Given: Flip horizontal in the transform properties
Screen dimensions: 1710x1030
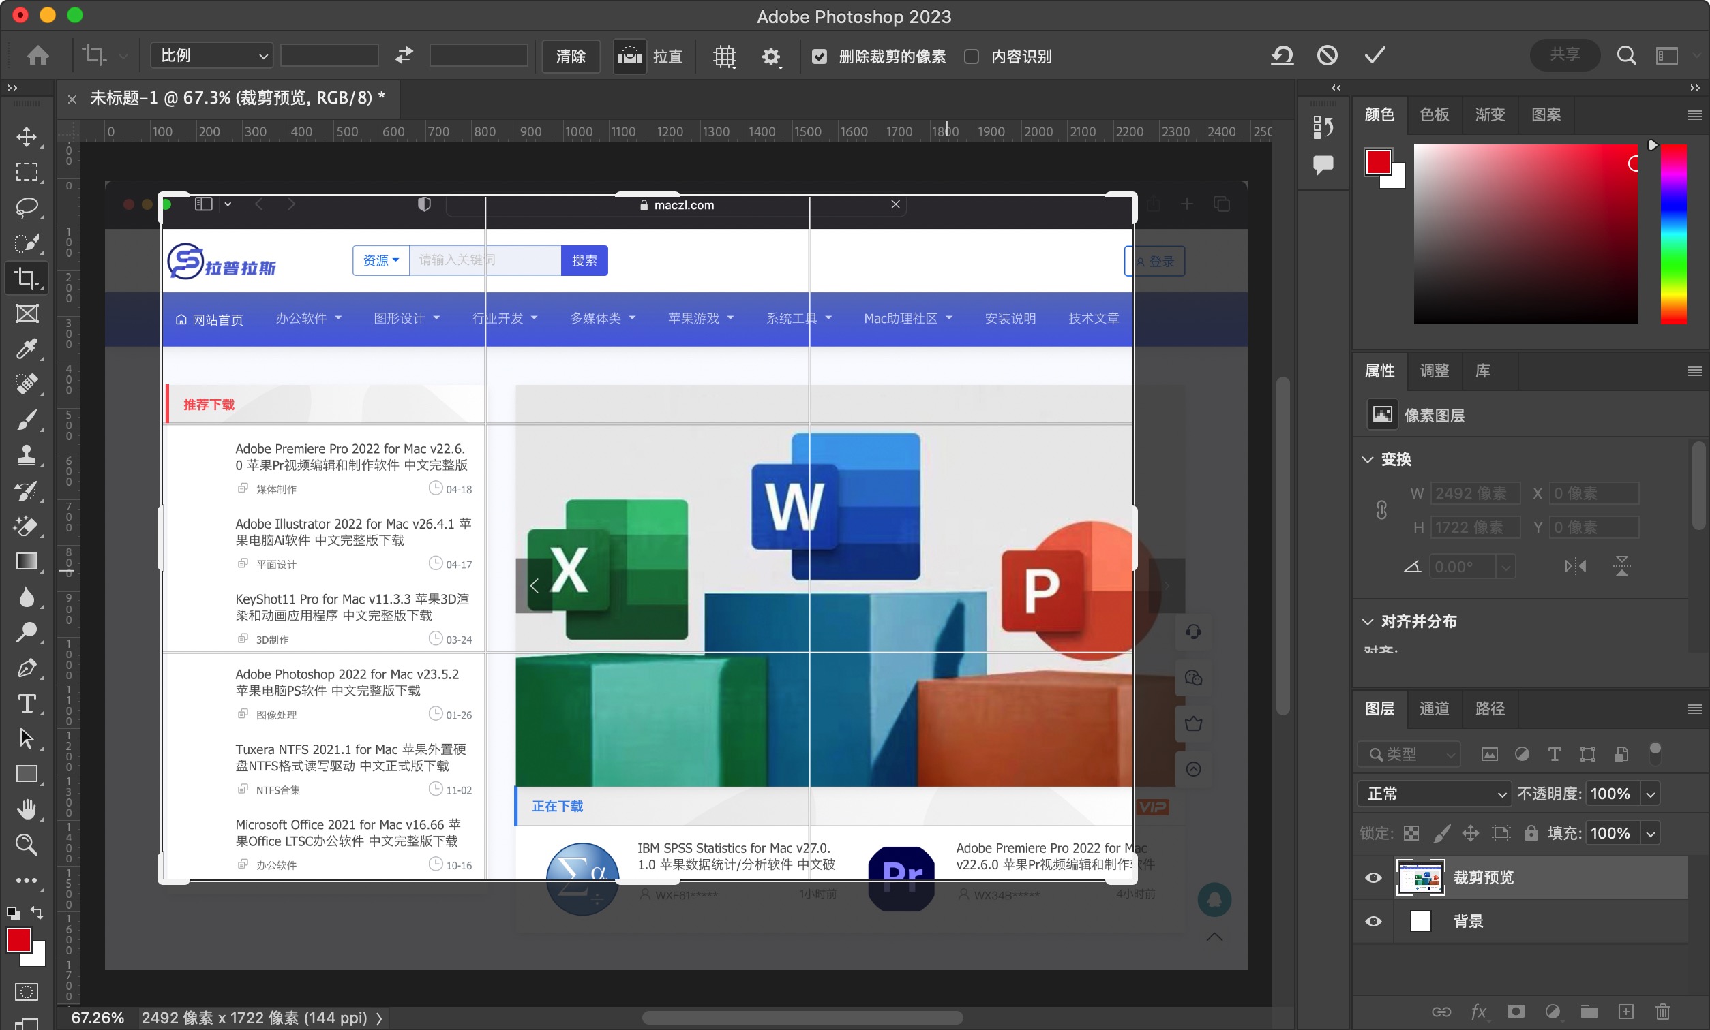Looking at the screenshot, I should pos(1575,567).
